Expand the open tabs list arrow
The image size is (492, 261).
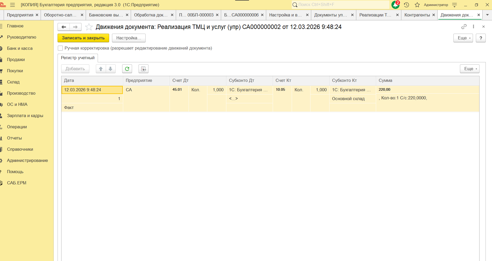click(487, 15)
